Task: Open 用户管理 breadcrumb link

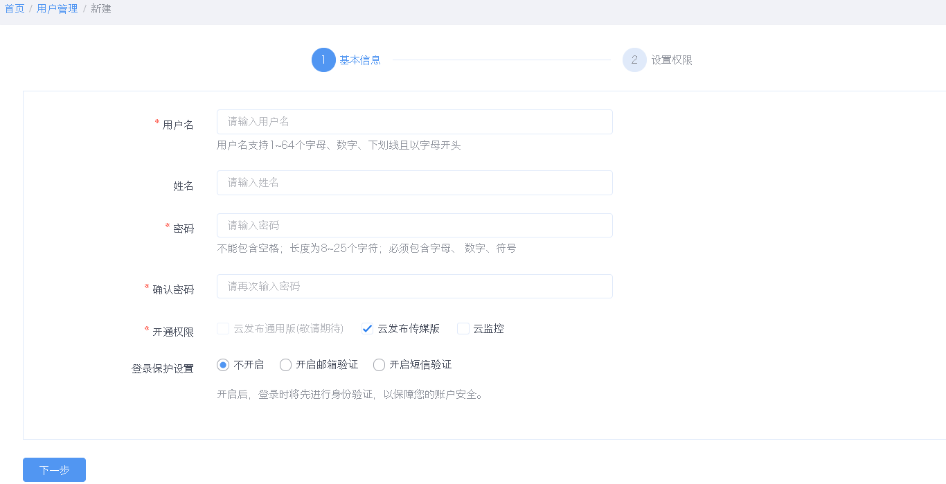Action: (x=57, y=9)
